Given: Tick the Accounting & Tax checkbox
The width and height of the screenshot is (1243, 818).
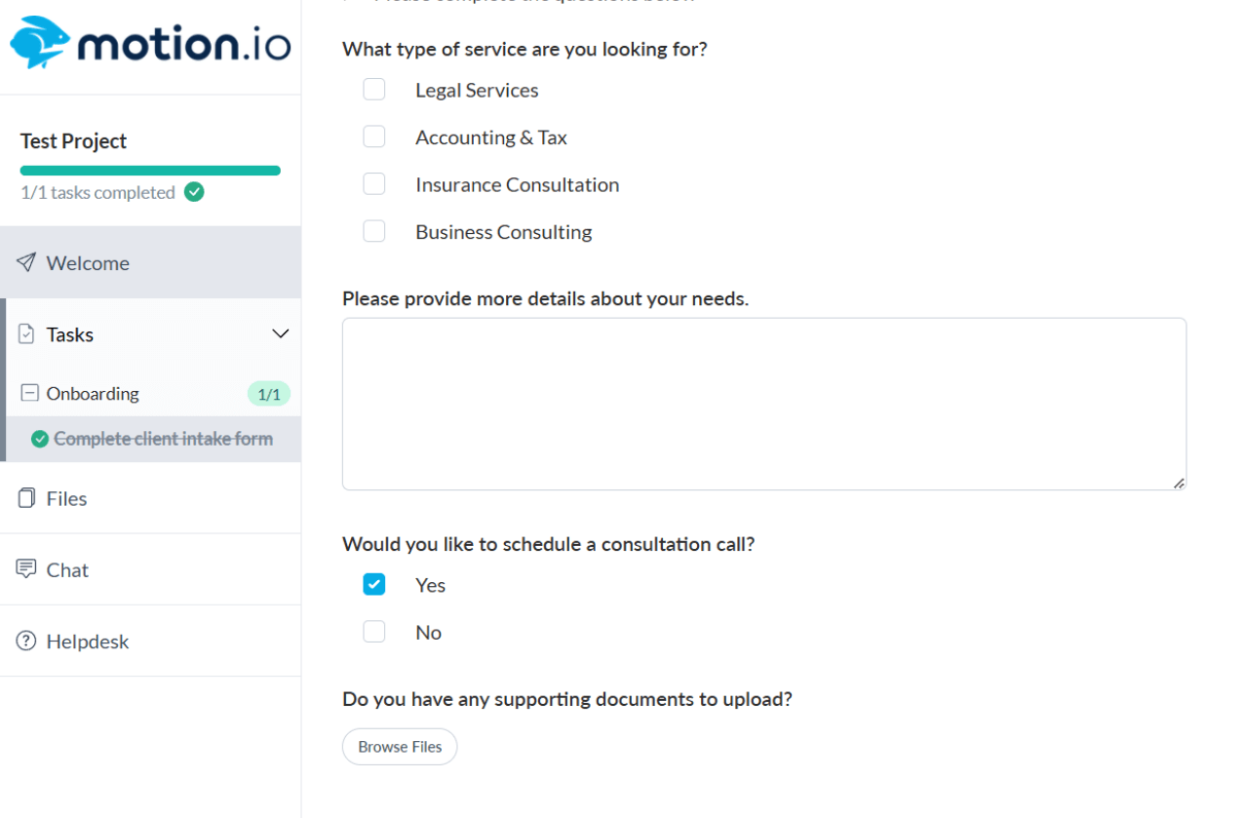Looking at the screenshot, I should coord(374,136).
